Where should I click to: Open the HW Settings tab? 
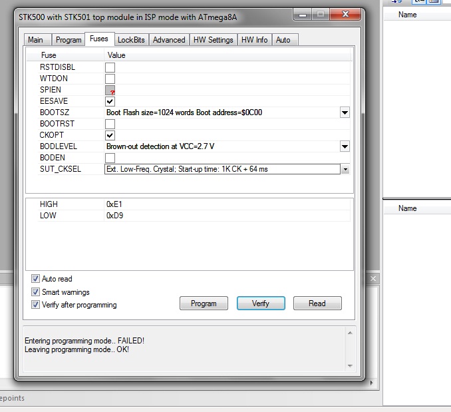tap(214, 40)
